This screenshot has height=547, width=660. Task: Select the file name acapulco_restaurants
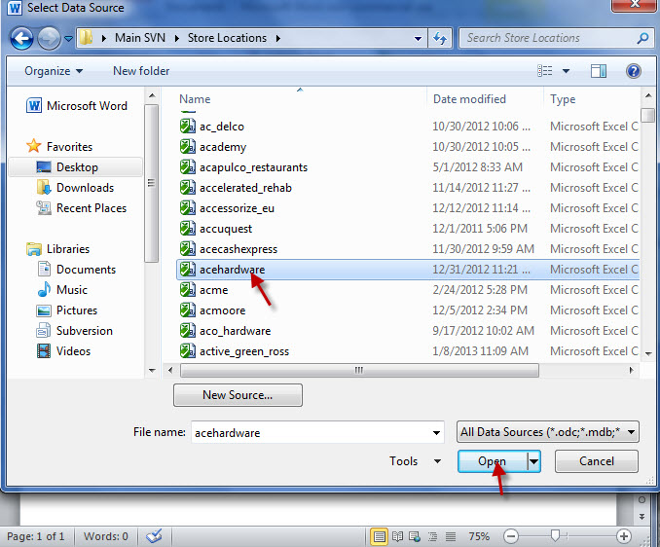click(x=253, y=167)
